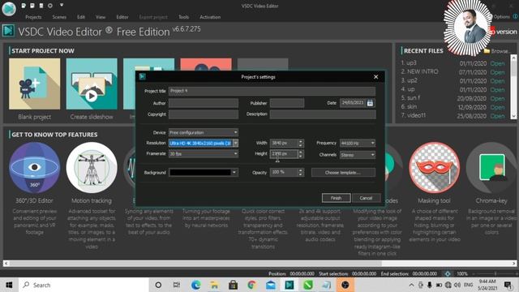Click the volume icon in system tray

457,285
